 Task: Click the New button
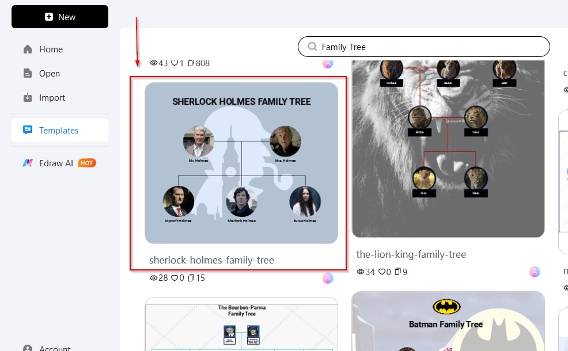click(60, 17)
